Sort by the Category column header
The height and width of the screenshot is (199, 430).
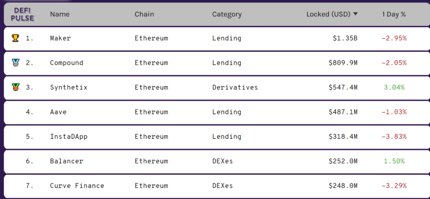click(227, 14)
